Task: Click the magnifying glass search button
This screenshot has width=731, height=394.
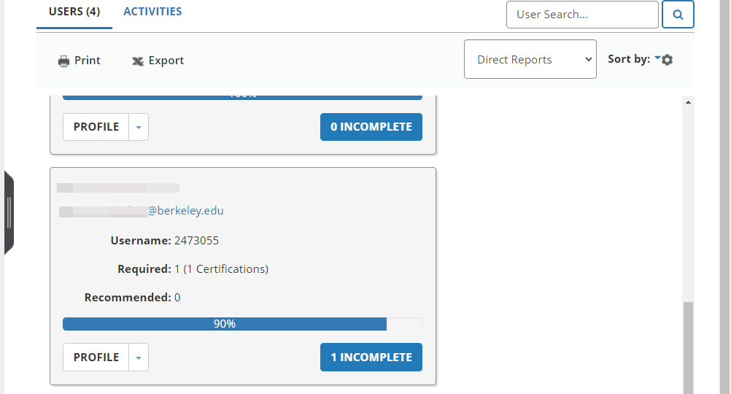Action: tap(678, 15)
